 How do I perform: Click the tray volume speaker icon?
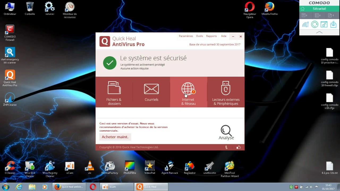click(x=312, y=187)
